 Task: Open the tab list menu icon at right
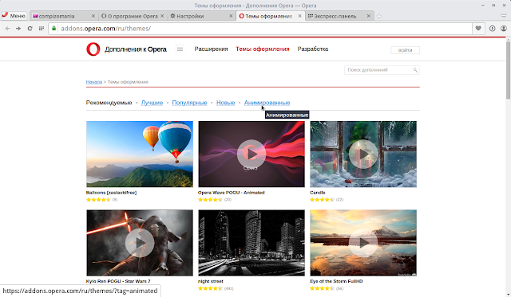[x=504, y=16]
